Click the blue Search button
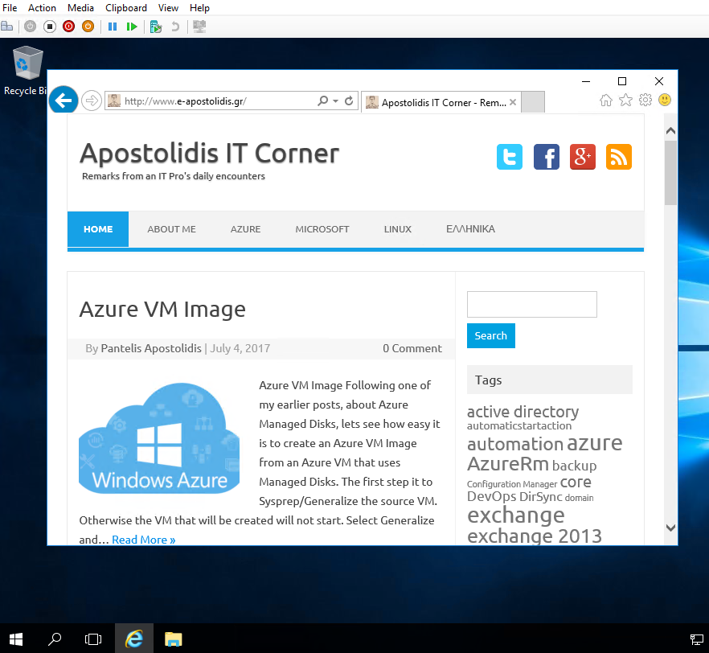Image resolution: width=709 pixels, height=653 pixels. point(490,335)
